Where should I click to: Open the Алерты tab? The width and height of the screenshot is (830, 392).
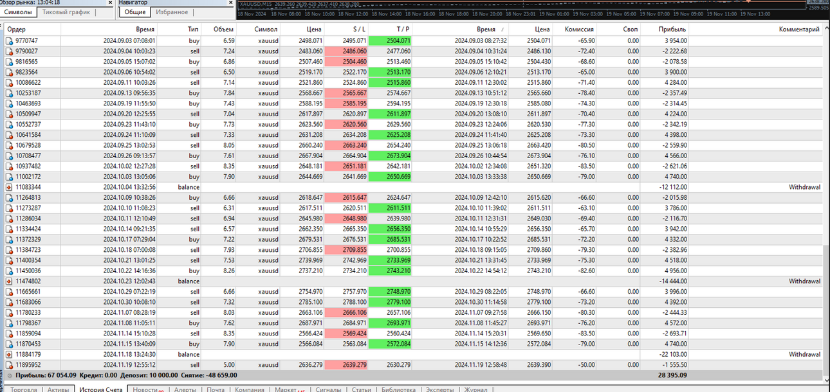click(x=185, y=389)
